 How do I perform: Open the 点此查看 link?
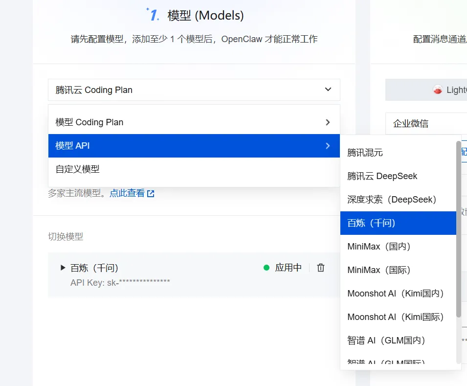click(x=127, y=193)
